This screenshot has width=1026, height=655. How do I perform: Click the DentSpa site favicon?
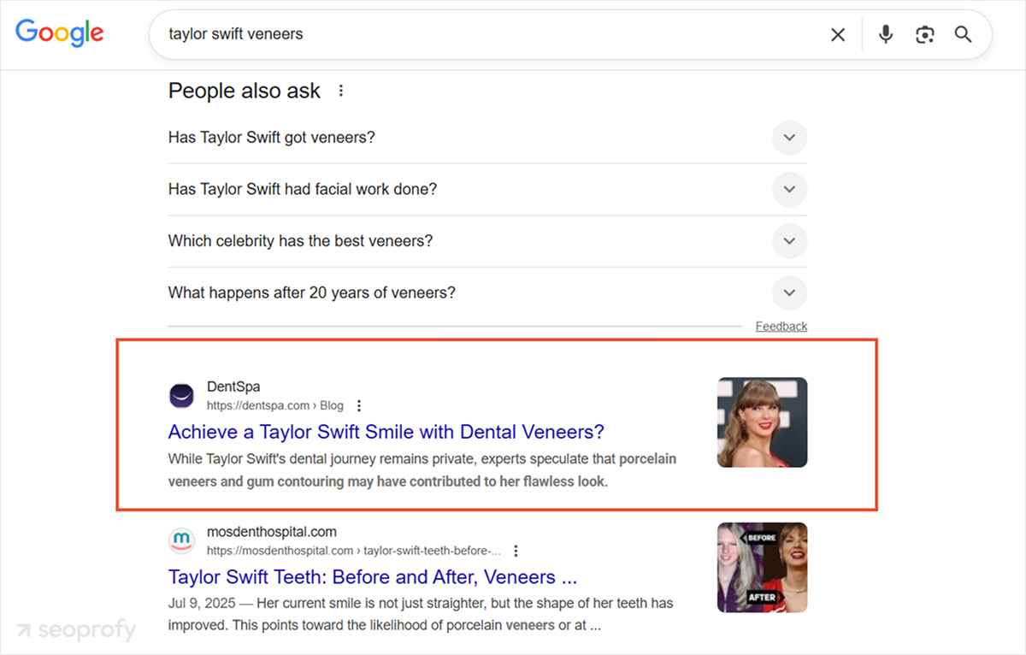tap(181, 396)
